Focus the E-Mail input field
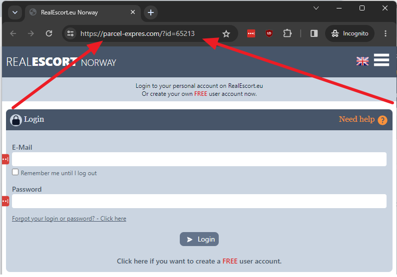 coord(199,159)
